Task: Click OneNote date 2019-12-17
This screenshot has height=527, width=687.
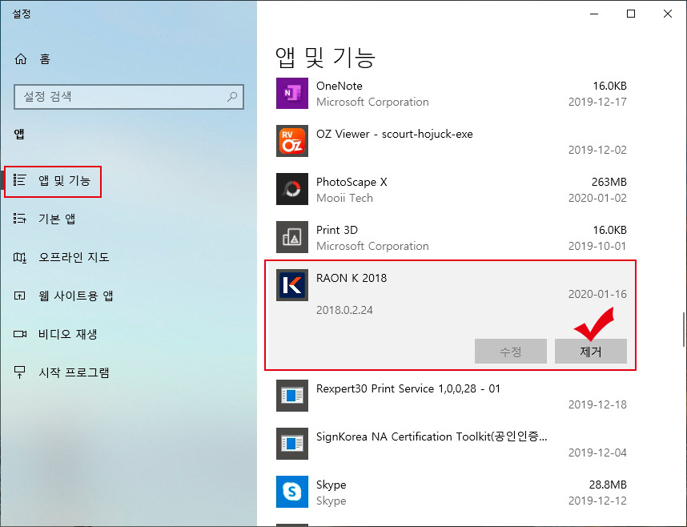Action: point(597,103)
